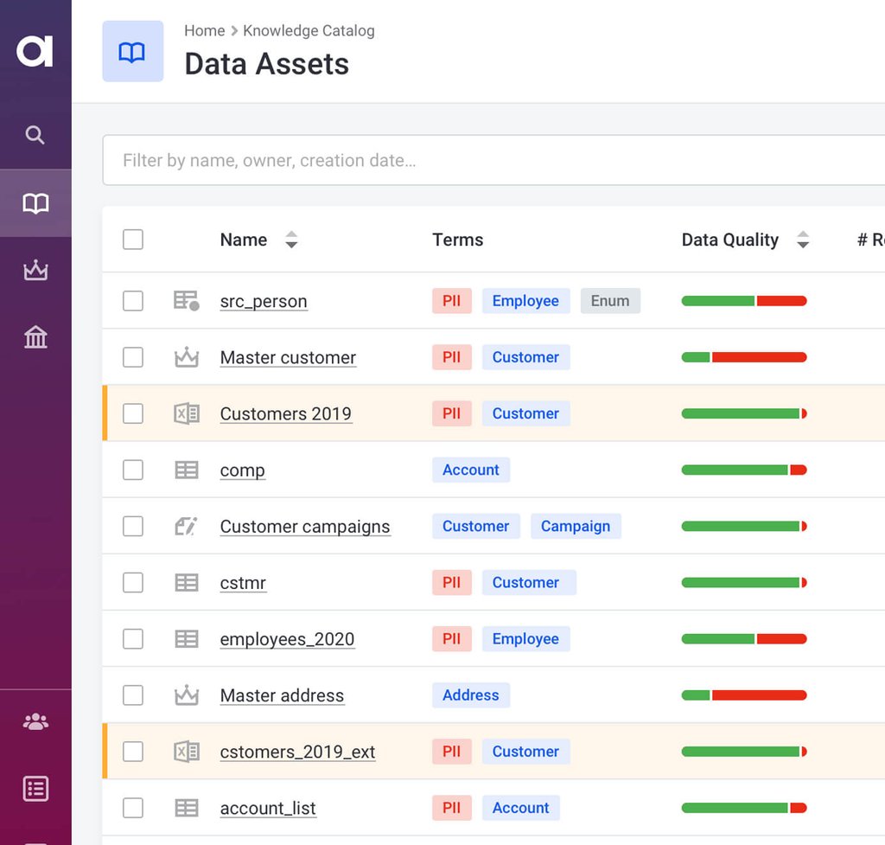Navigate to Home via the breadcrumb
This screenshot has height=845, width=885.
204,30
